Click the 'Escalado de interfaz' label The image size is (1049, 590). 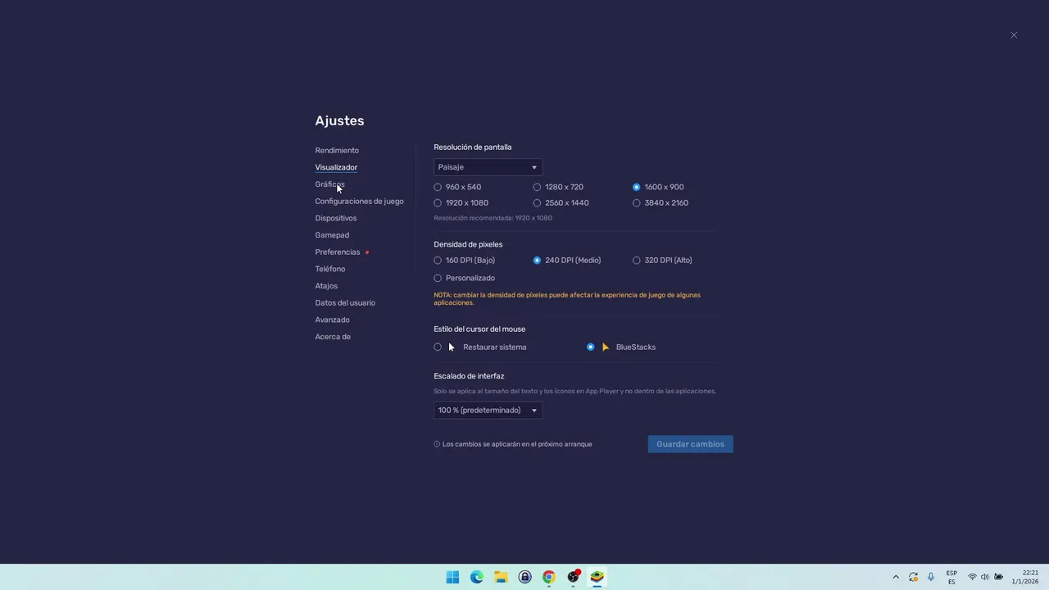click(469, 376)
